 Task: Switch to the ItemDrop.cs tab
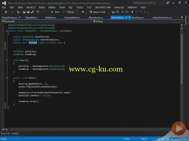[138, 18]
